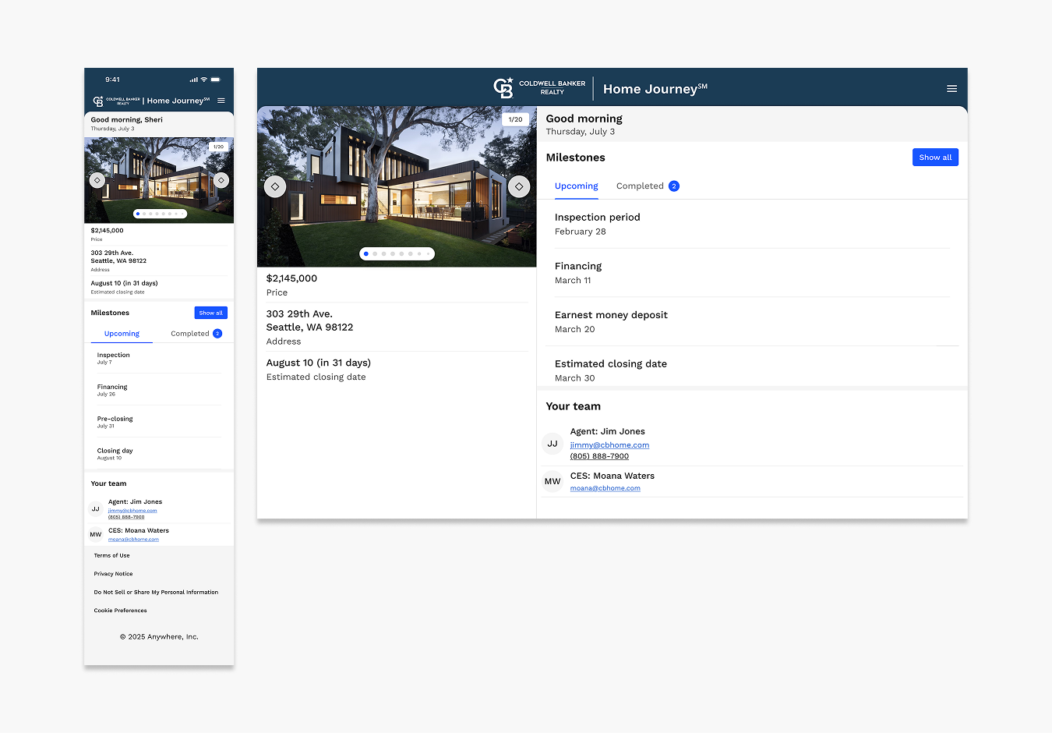The height and width of the screenshot is (733, 1052).
Task: Click $2,145,000 price in desktop view
Action: 291,278
